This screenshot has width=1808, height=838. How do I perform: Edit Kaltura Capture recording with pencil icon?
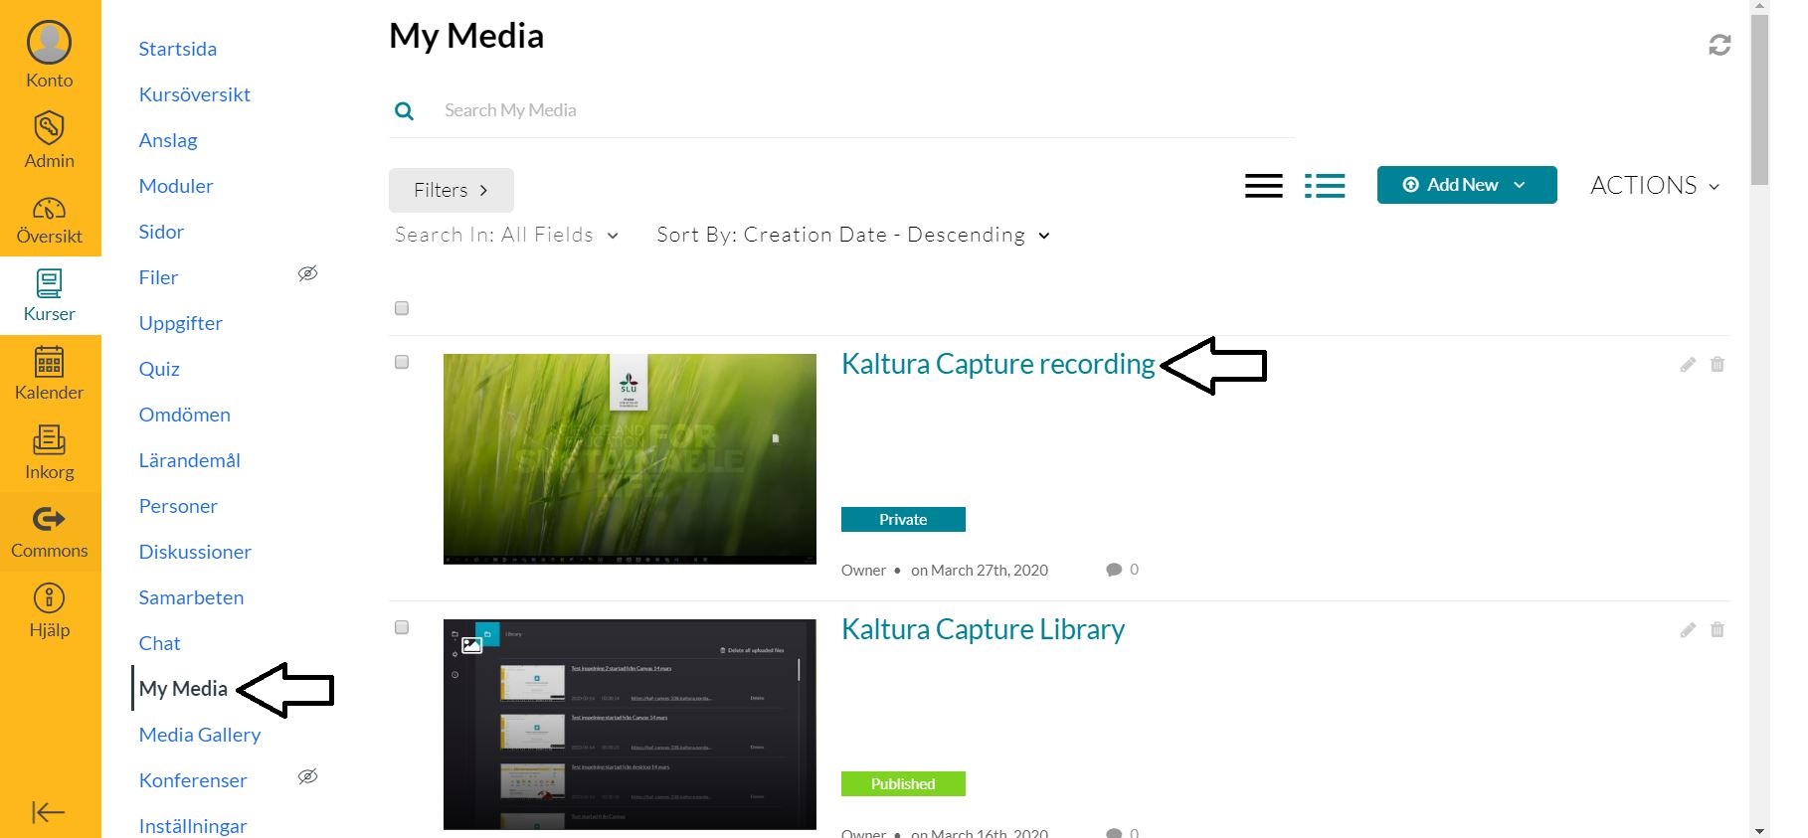tap(1688, 365)
